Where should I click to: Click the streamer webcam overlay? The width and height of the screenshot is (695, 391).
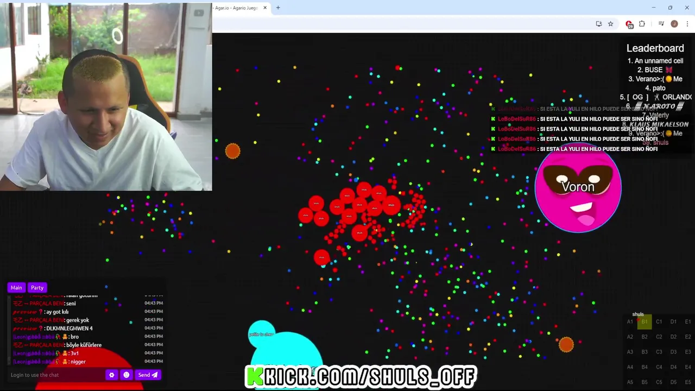pyautogui.click(x=106, y=97)
